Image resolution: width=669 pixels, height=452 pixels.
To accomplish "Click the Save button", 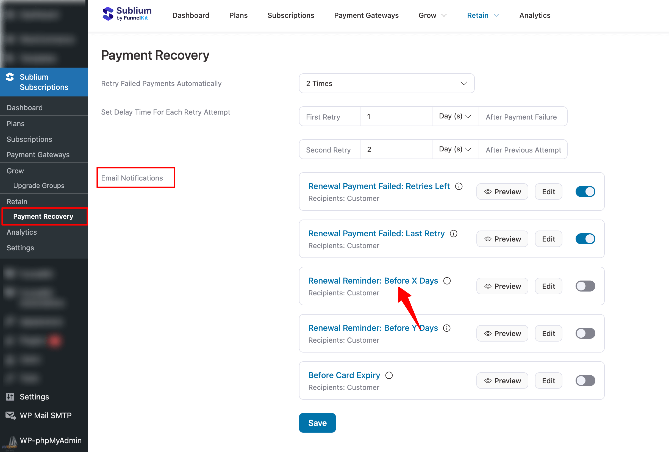I will click(x=317, y=423).
